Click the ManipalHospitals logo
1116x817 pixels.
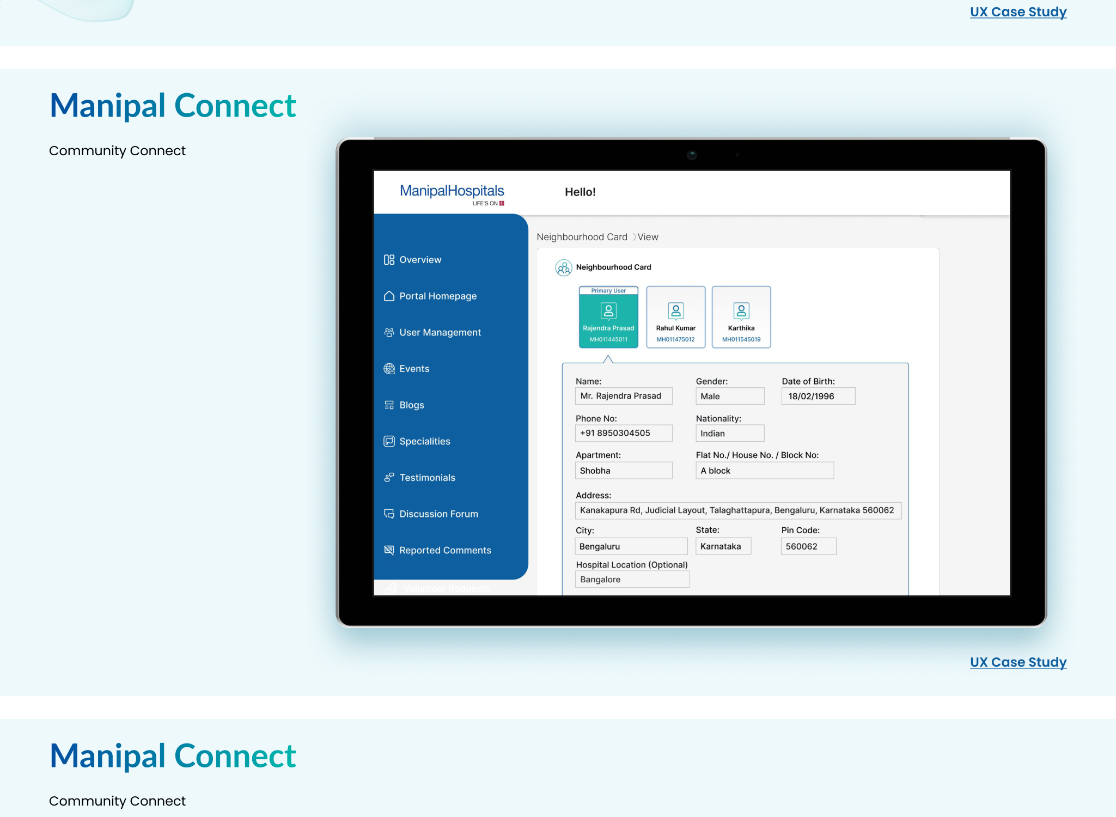pyautogui.click(x=452, y=194)
